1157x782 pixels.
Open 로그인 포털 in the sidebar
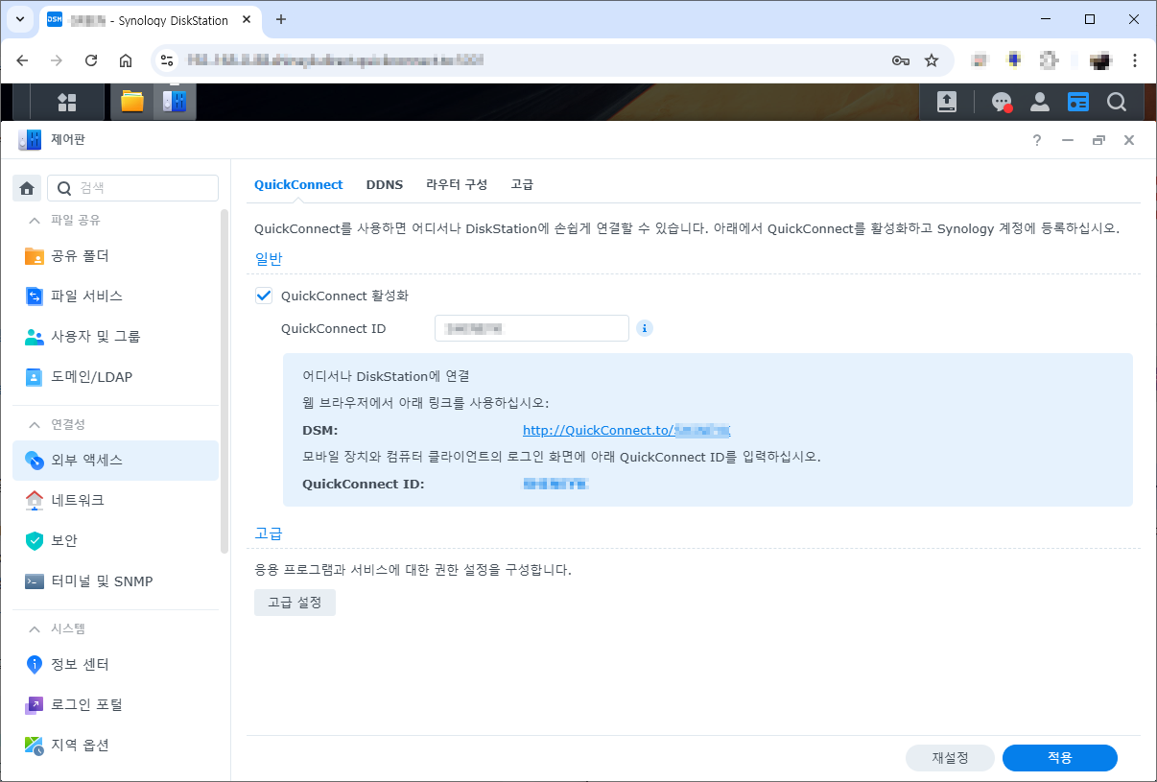[x=115, y=705]
